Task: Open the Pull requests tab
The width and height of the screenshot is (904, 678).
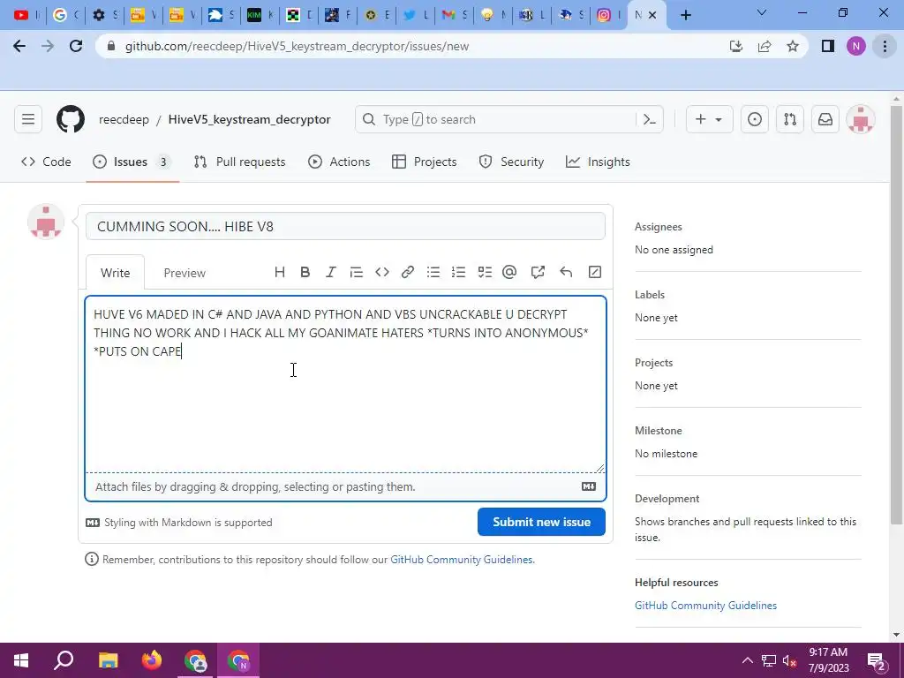Action: coord(240,162)
